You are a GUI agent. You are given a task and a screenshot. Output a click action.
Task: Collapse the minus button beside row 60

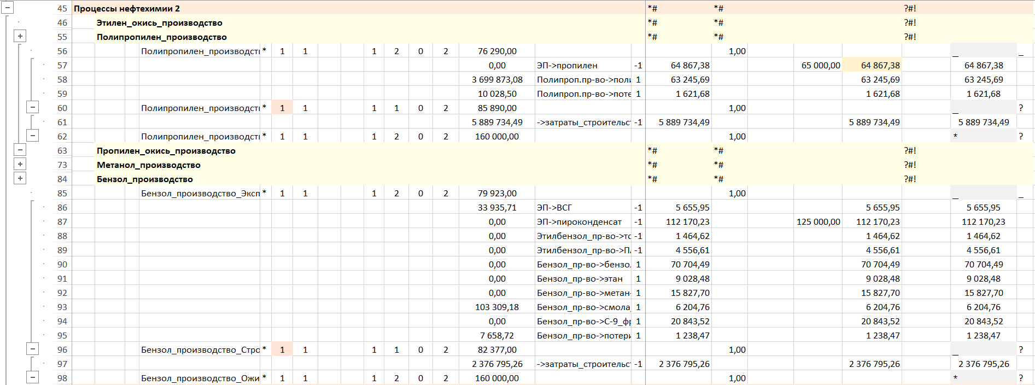point(33,108)
